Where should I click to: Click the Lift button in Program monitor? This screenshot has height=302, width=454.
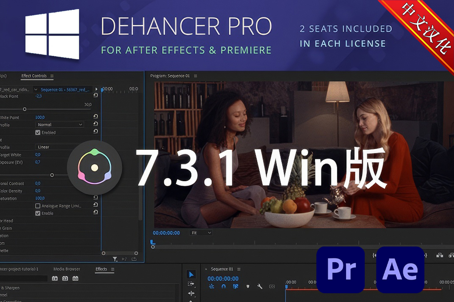point(440,255)
